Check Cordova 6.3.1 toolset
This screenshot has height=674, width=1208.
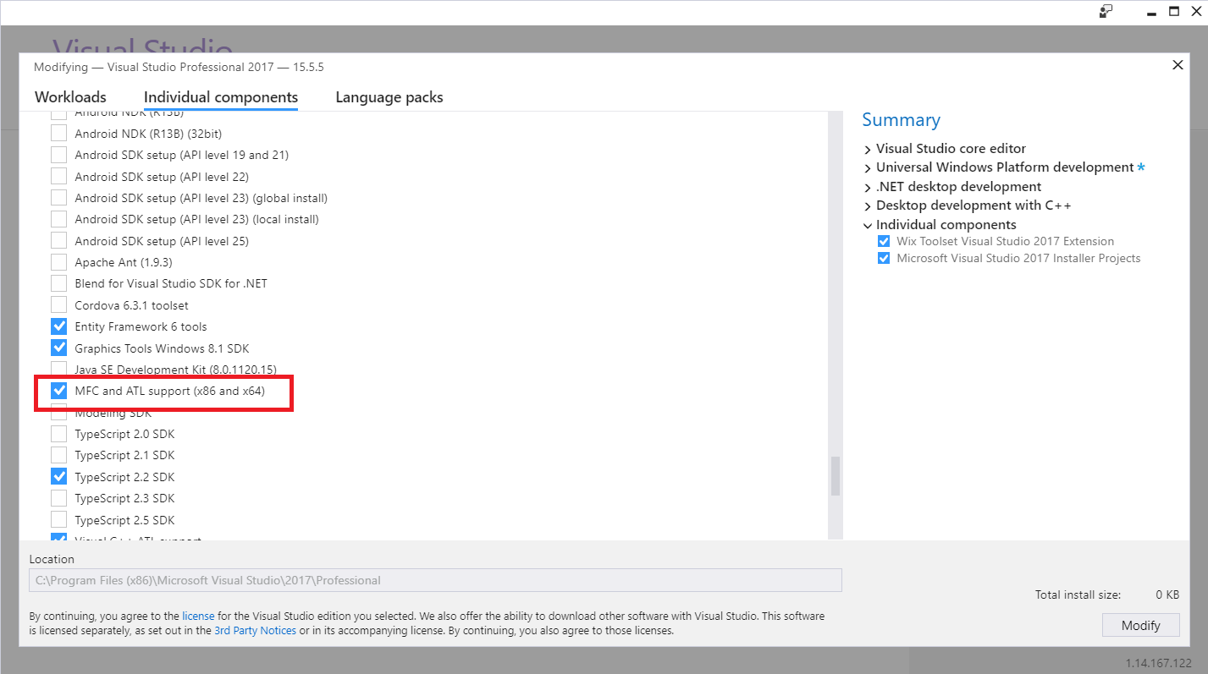point(58,304)
